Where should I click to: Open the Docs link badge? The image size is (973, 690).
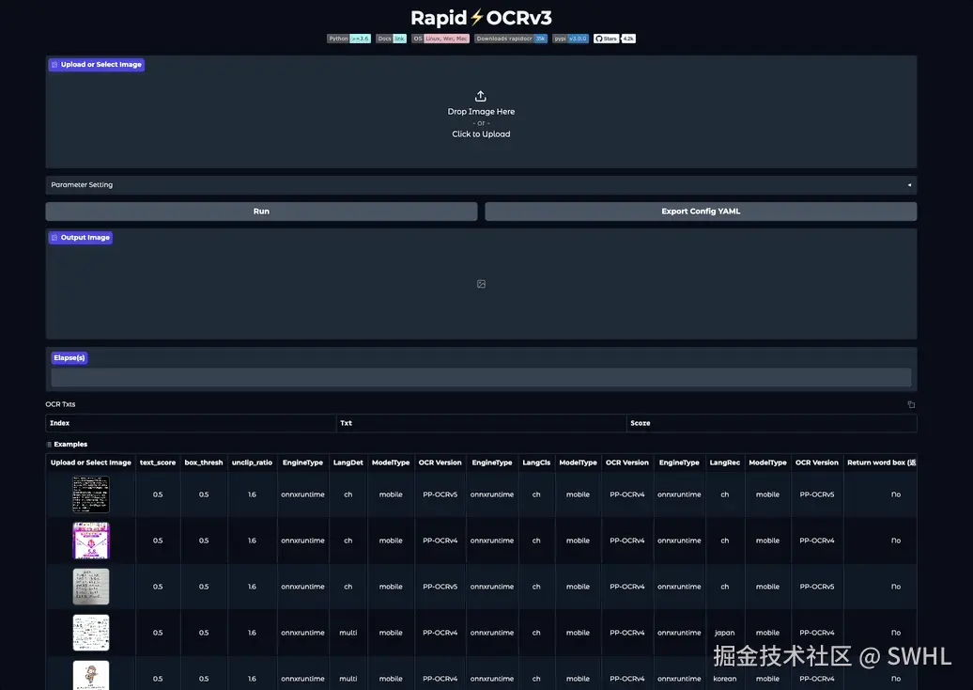point(391,39)
